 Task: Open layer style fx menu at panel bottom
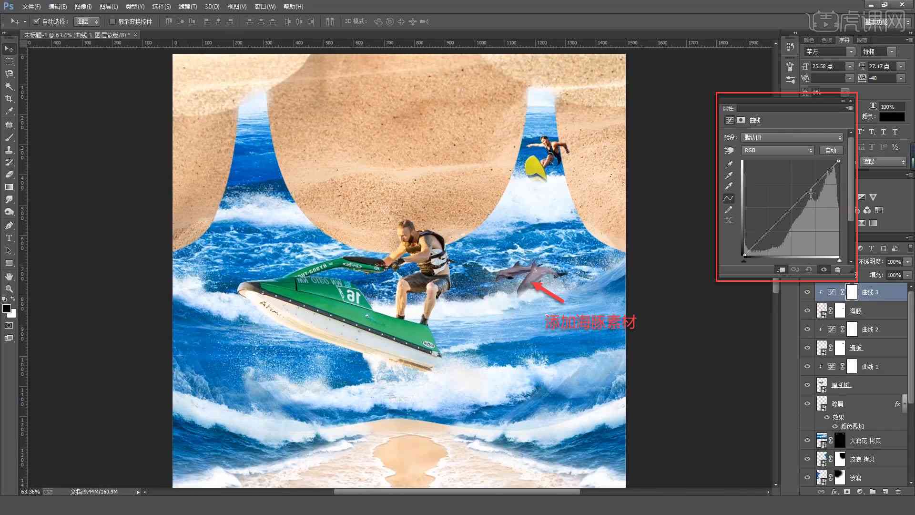834,492
